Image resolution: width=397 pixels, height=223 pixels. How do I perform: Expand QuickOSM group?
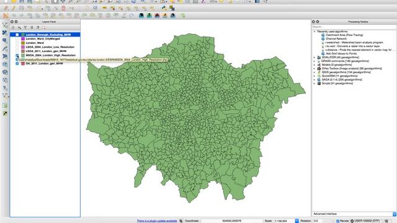click(314, 76)
